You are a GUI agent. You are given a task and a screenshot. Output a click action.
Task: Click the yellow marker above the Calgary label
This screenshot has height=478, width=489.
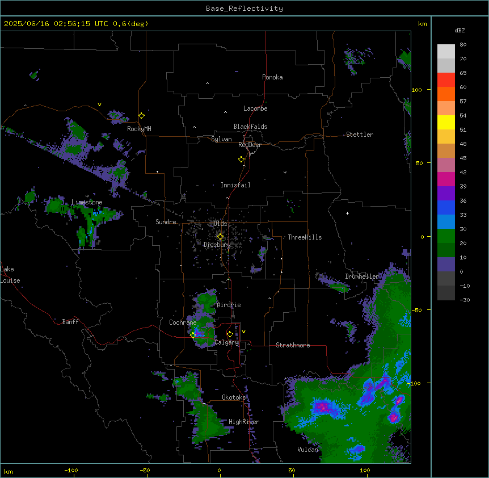click(230, 334)
